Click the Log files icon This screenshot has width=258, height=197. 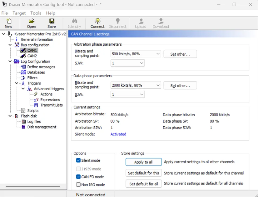coord(24,122)
